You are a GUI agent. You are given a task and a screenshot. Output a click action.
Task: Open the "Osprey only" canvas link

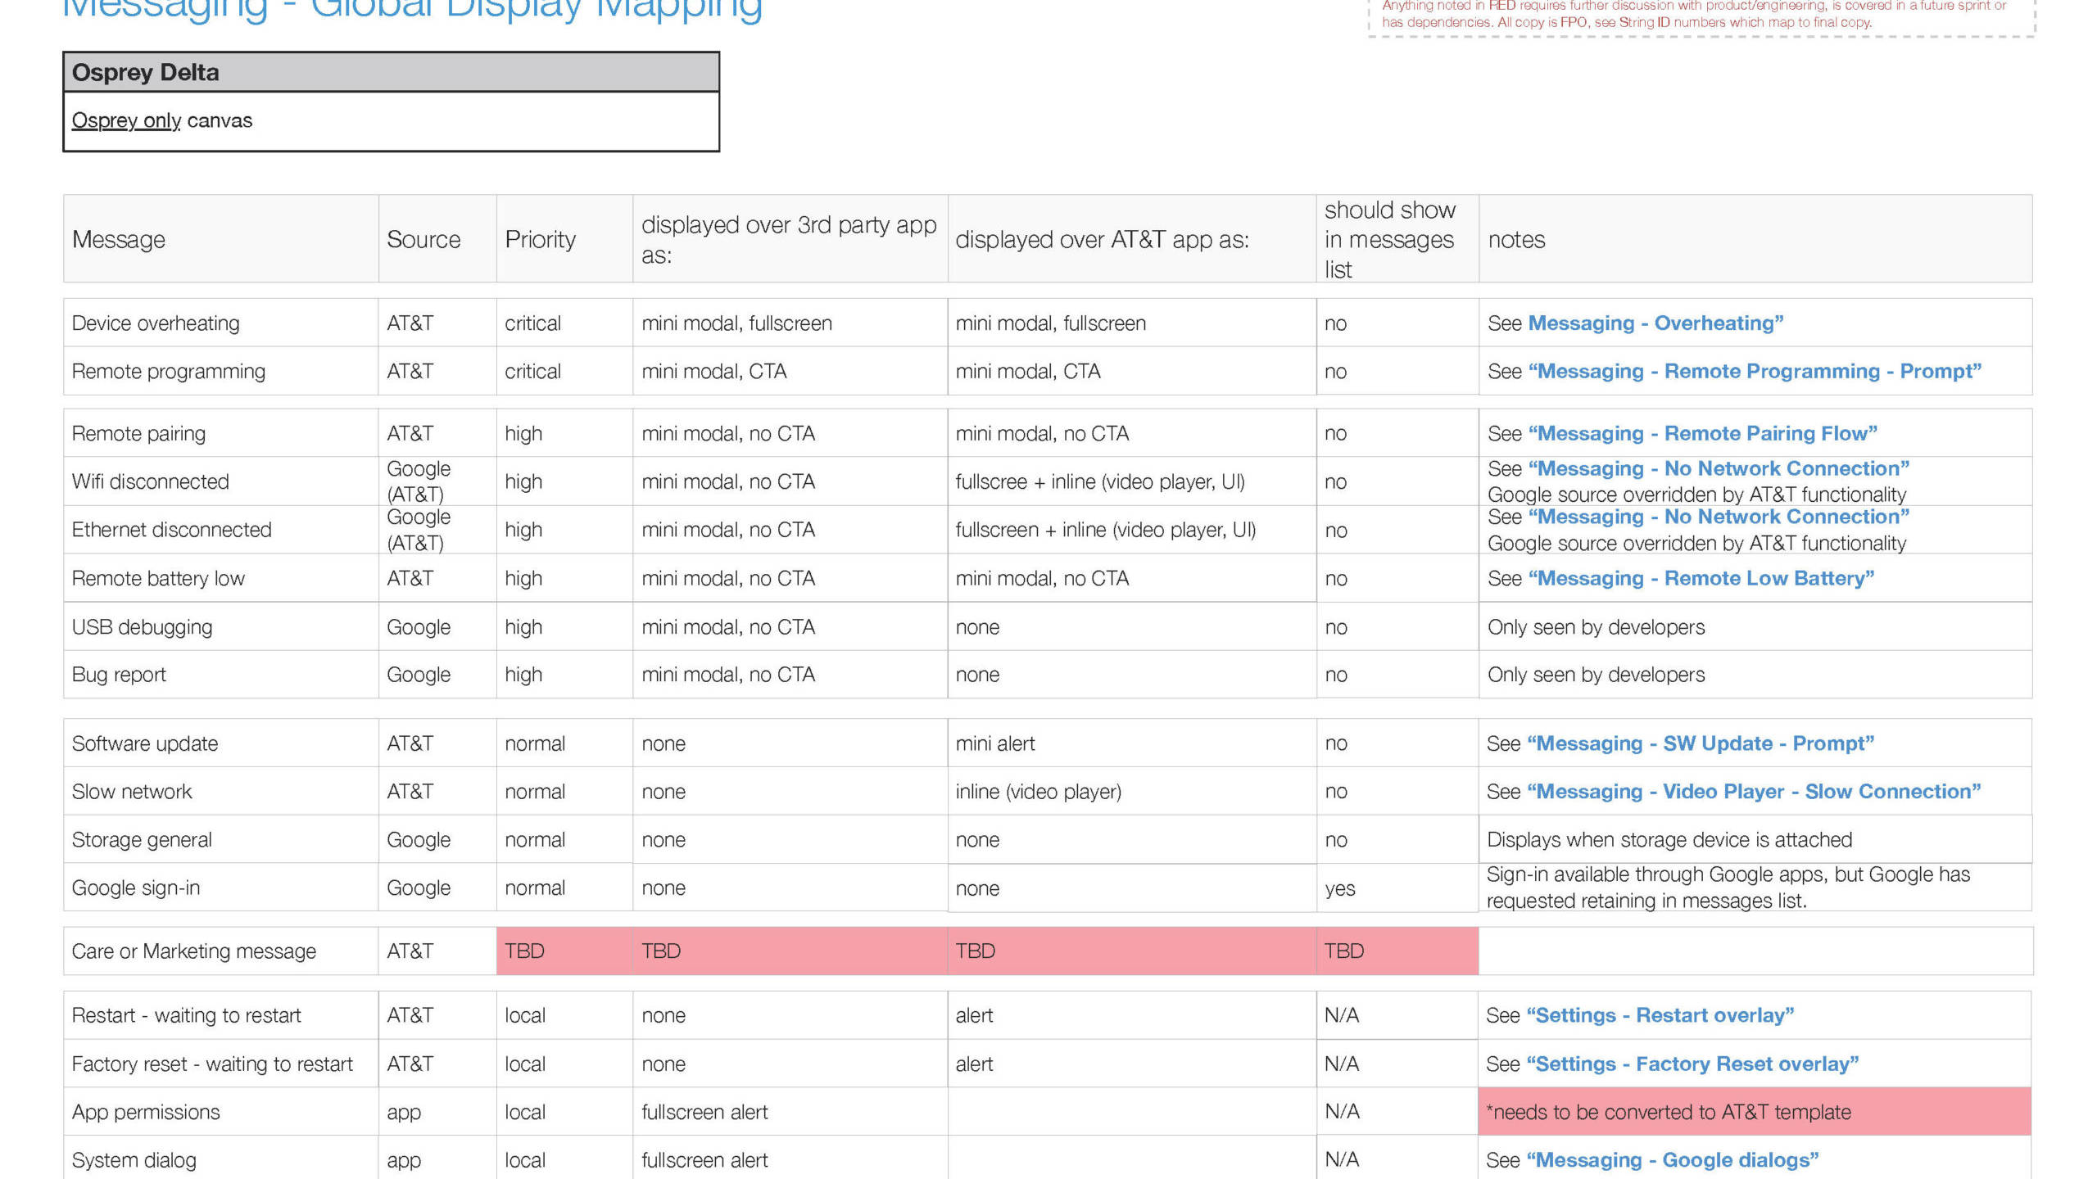pos(126,120)
